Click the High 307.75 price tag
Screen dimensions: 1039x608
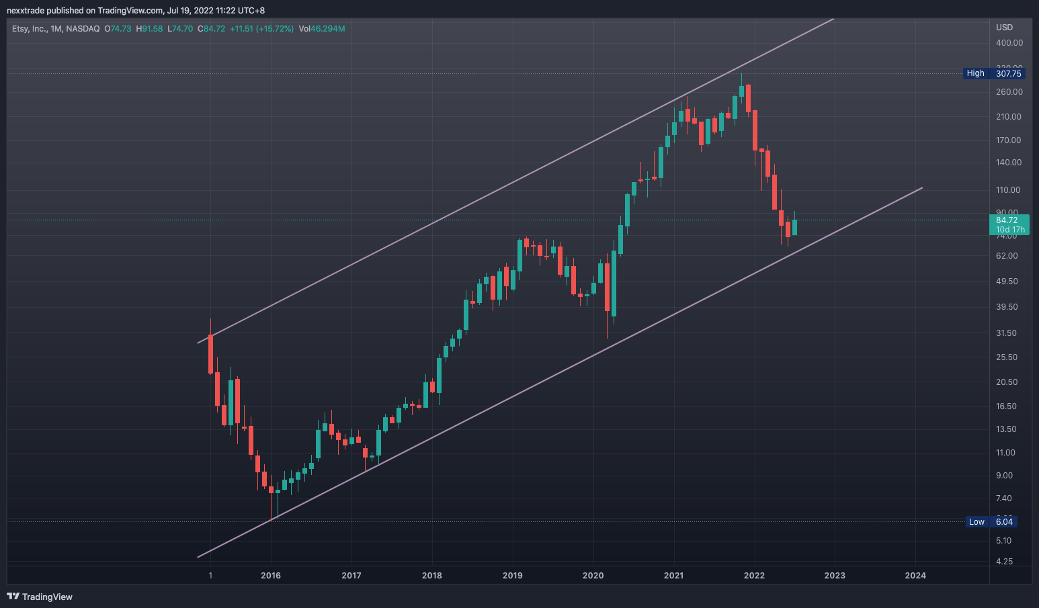tap(995, 73)
